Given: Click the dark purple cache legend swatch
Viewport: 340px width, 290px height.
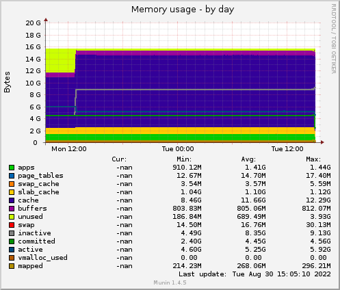Looking at the screenshot, I should click(x=12, y=200).
